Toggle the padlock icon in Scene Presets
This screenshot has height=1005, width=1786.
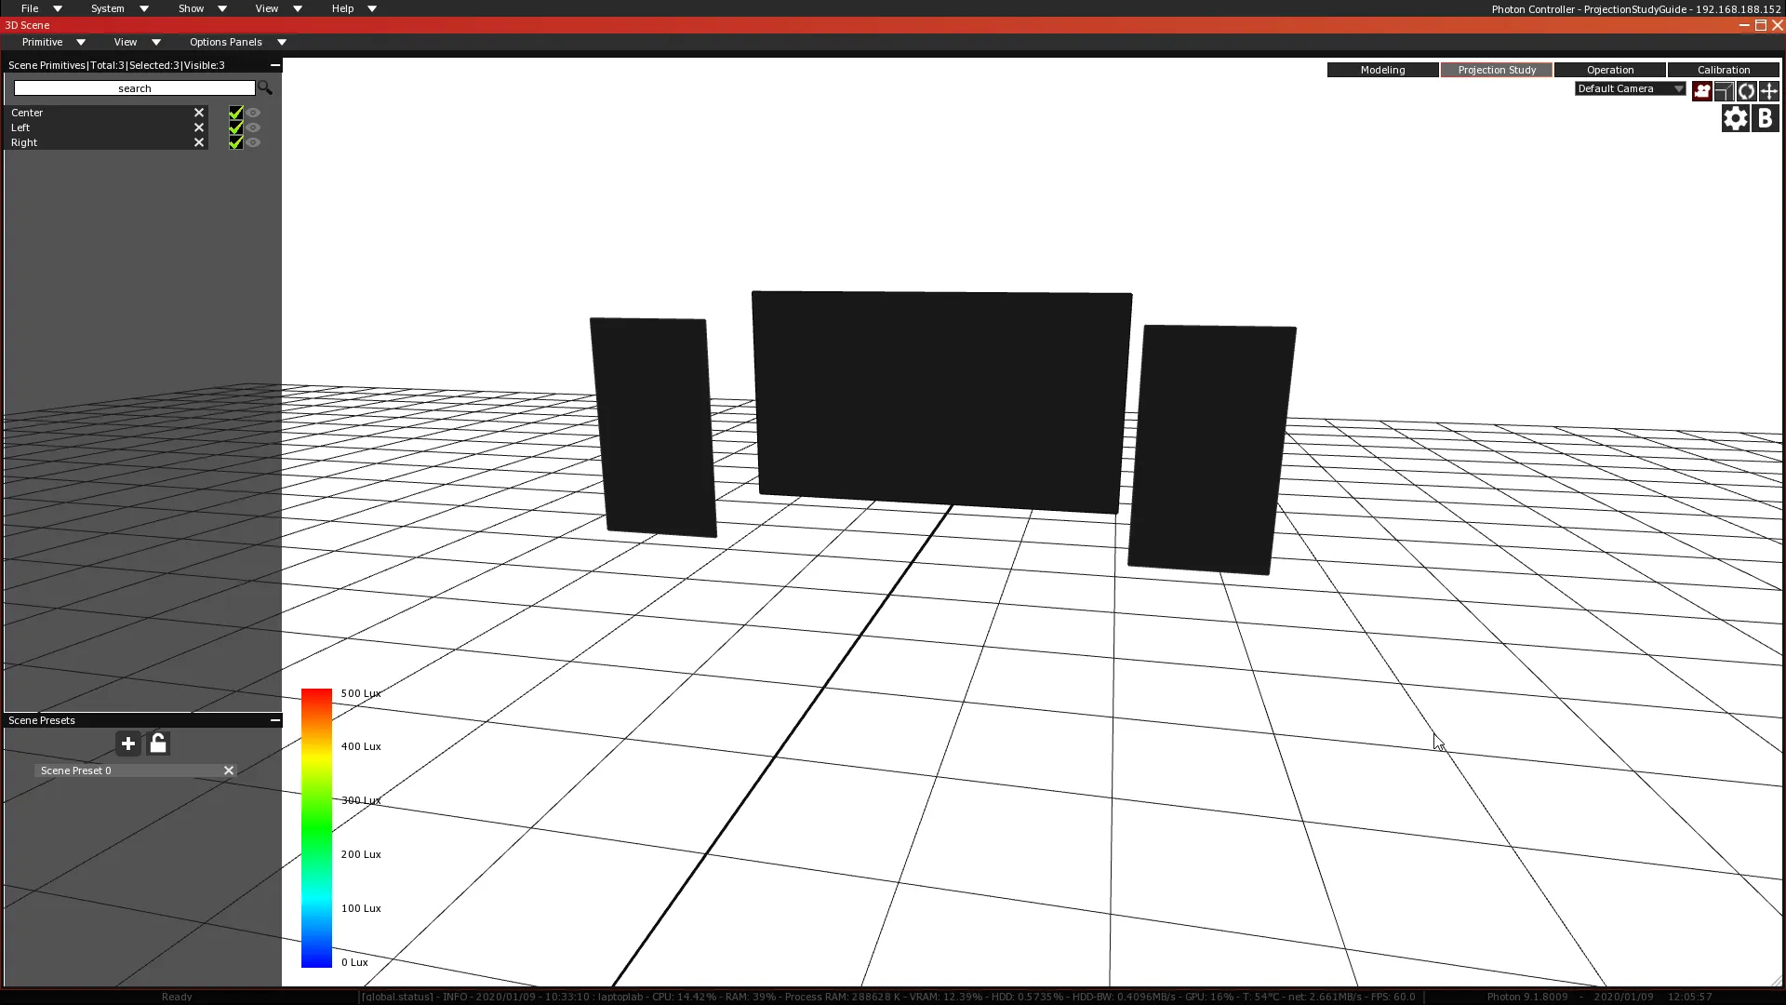pos(158,744)
